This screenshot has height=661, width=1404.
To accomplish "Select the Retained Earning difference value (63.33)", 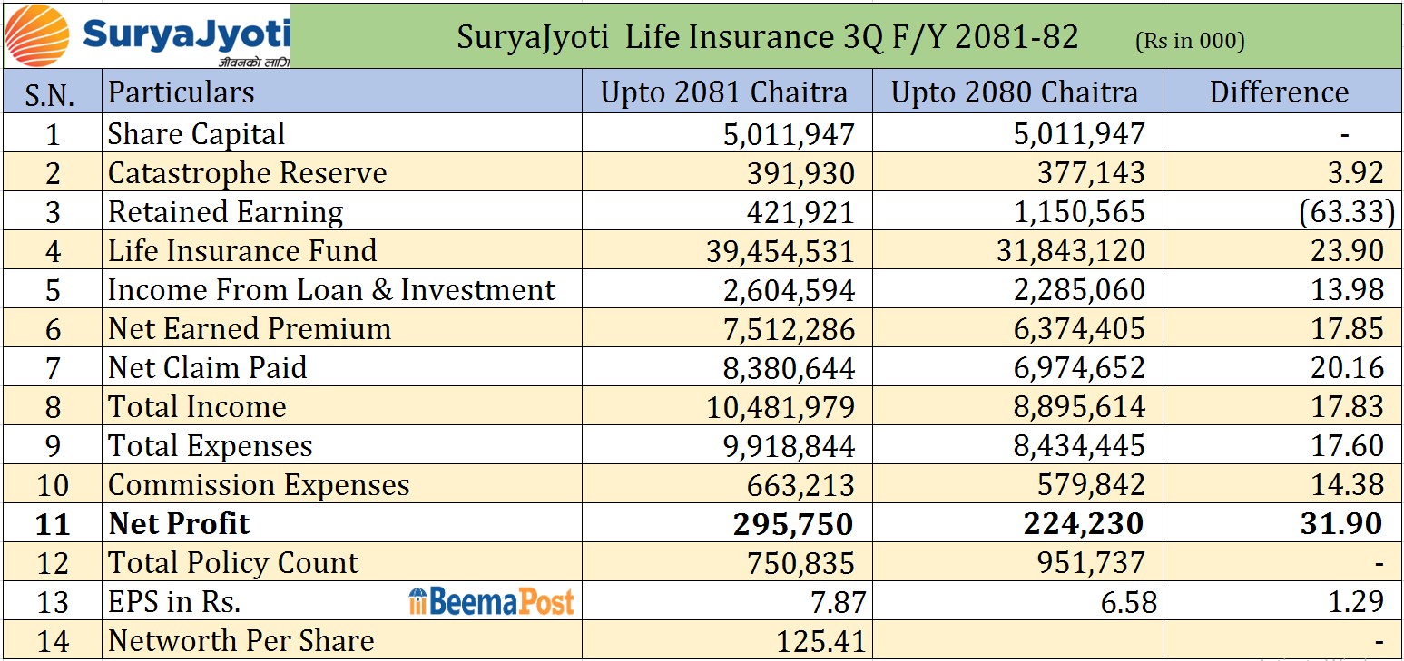I will [1346, 212].
